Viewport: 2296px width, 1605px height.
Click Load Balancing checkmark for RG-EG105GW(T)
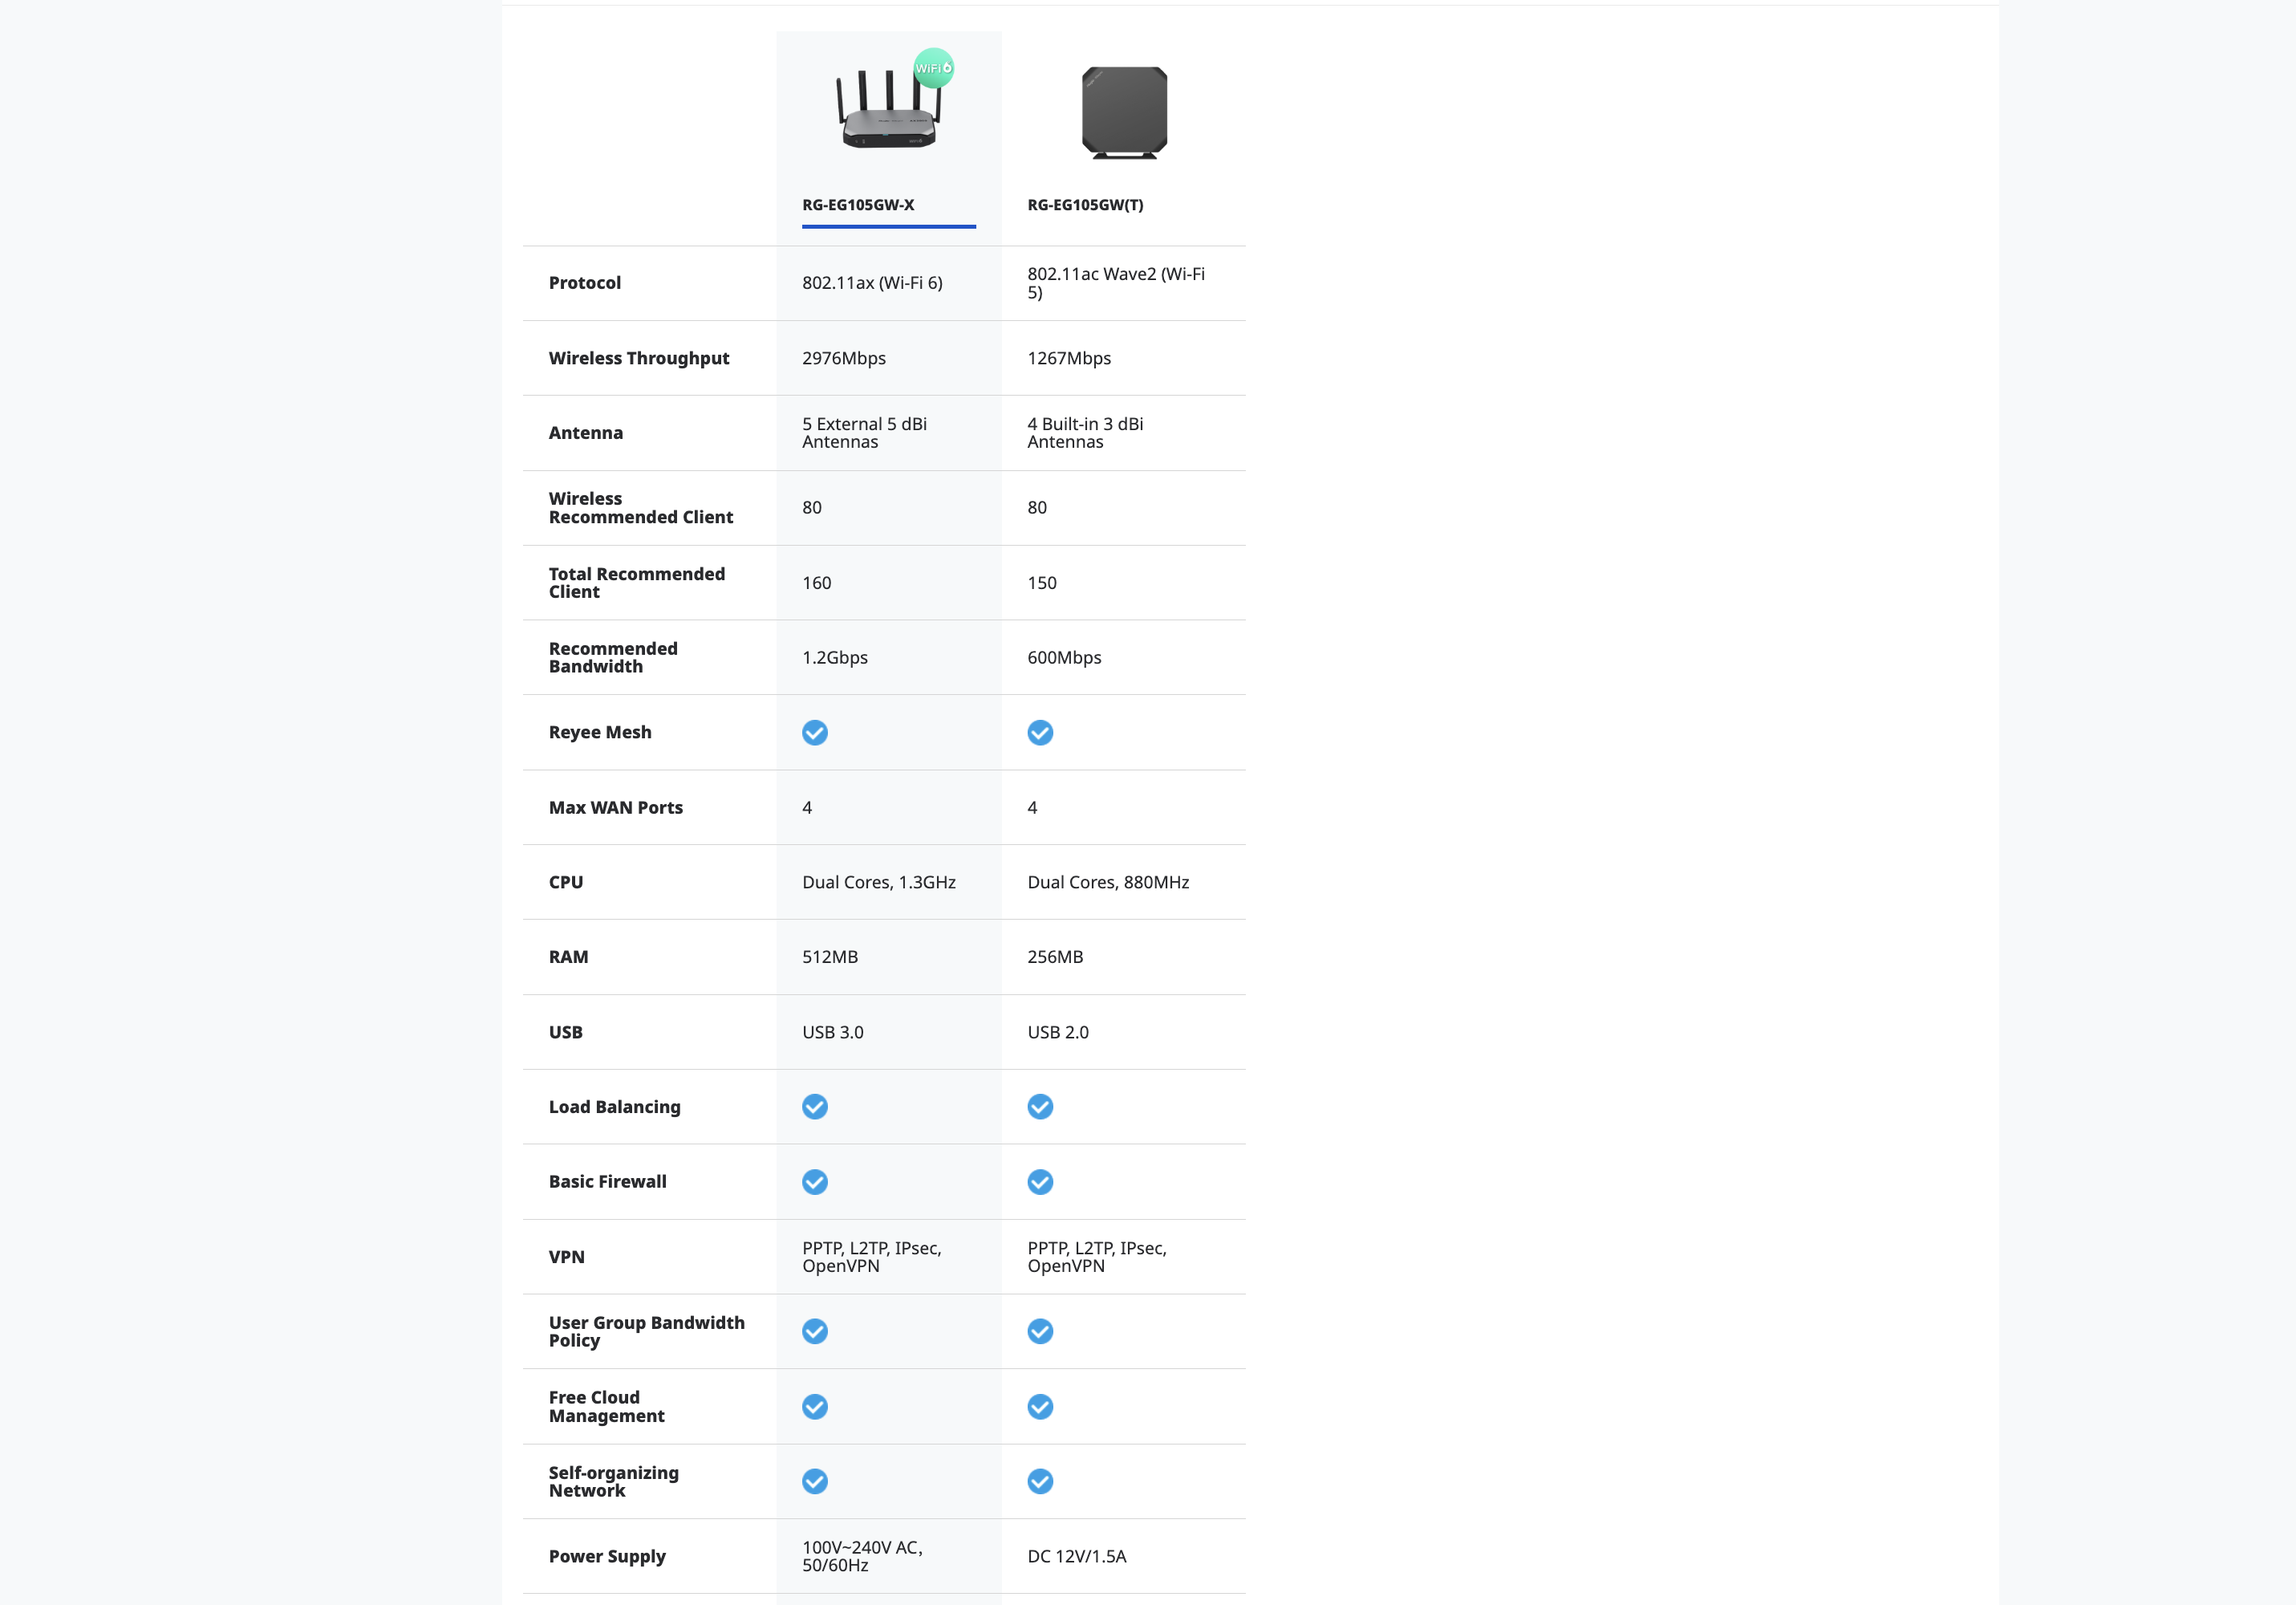point(1040,1107)
